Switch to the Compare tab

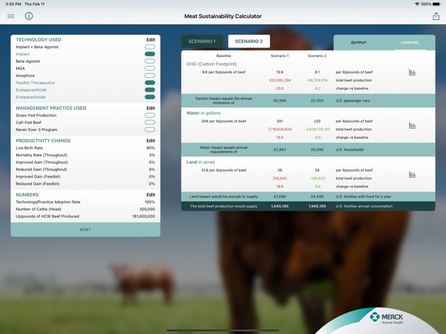[x=410, y=43]
